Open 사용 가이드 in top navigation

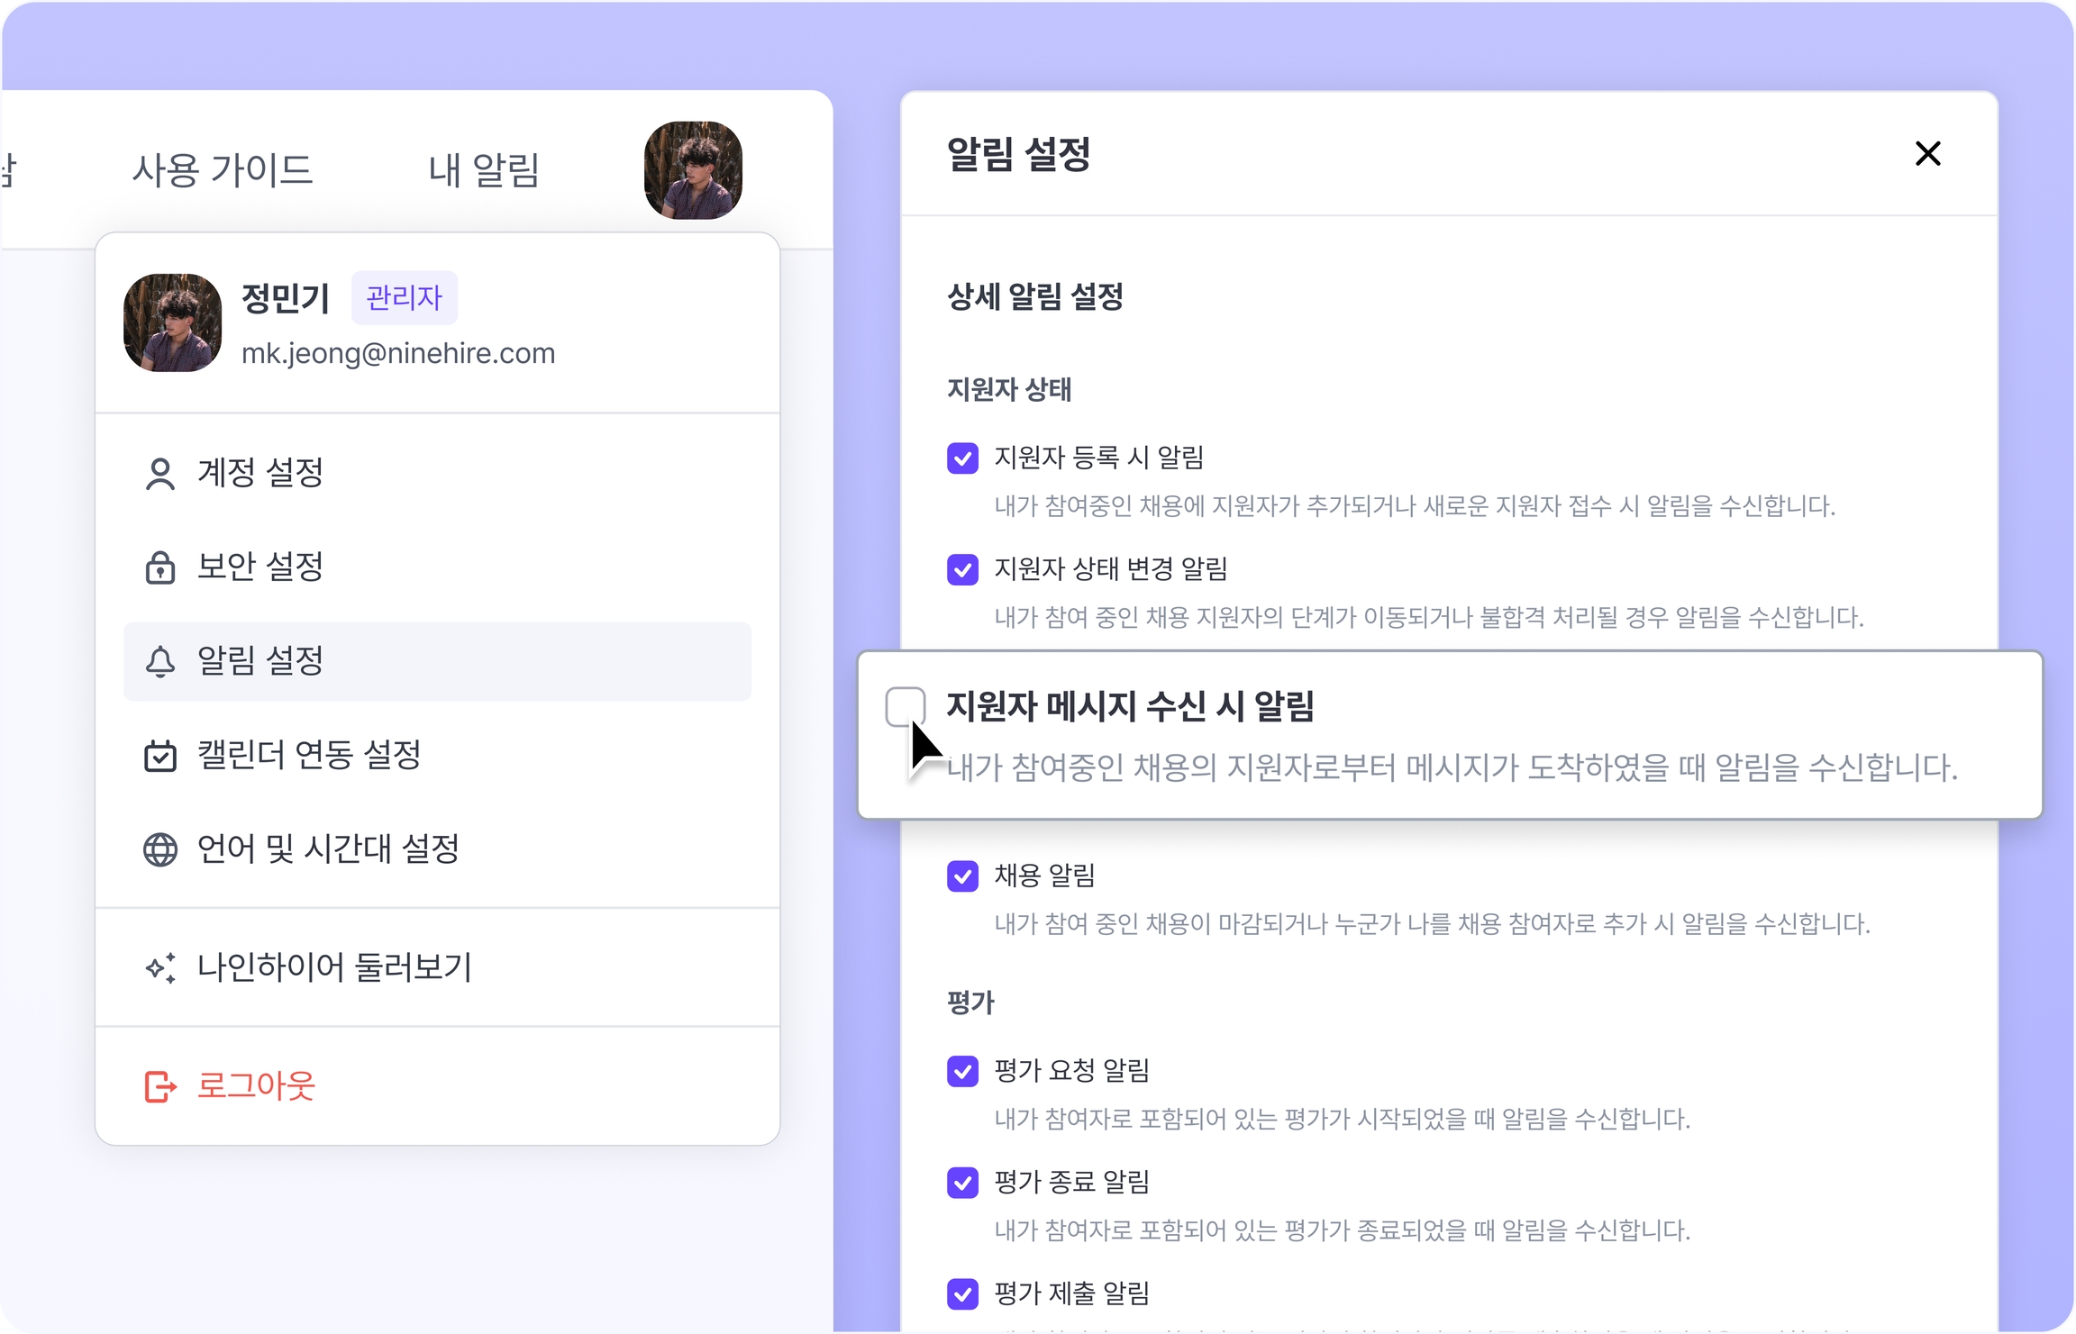tap(222, 170)
